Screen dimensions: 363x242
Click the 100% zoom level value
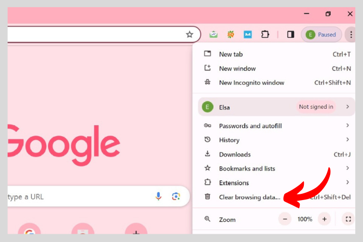[x=305, y=219]
